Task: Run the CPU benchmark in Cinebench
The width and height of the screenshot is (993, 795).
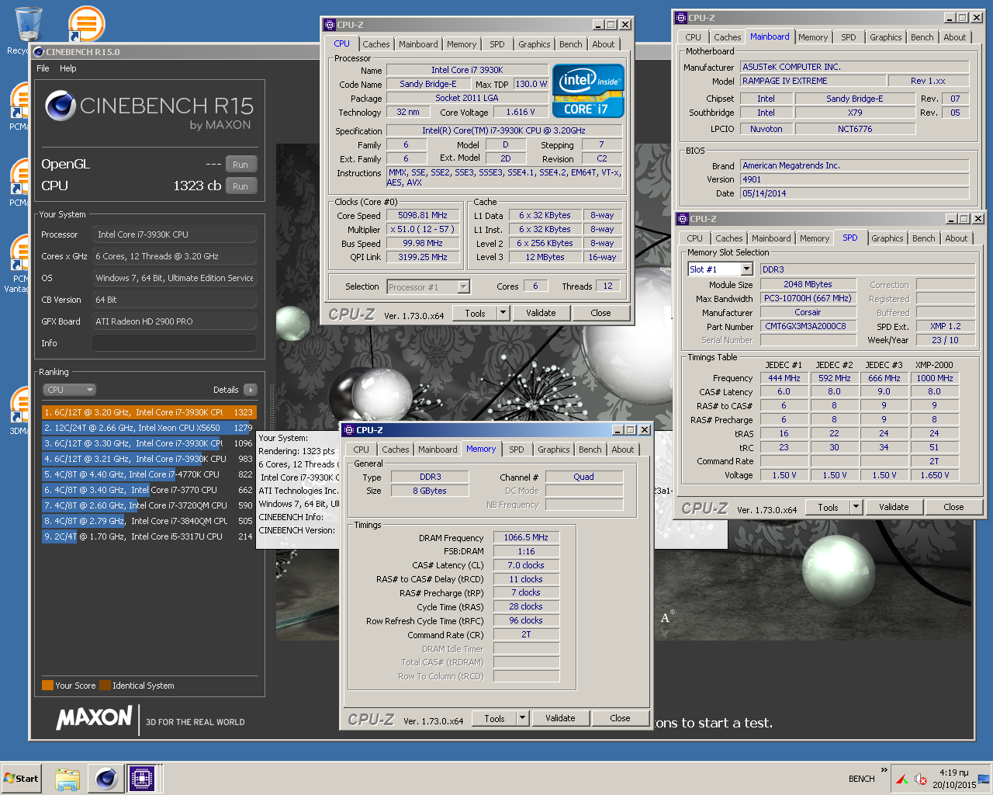Action: coord(240,186)
